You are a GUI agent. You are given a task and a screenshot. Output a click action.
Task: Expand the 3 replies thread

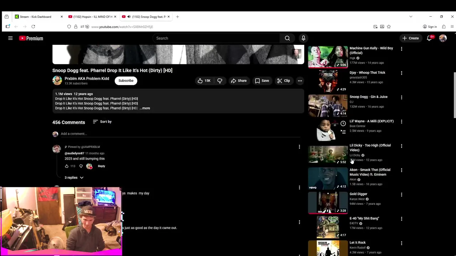(x=74, y=177)
